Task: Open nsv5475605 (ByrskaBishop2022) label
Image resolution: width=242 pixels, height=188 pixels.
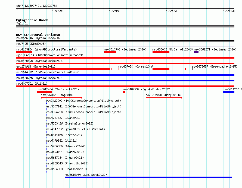Action: click(40, 61)
